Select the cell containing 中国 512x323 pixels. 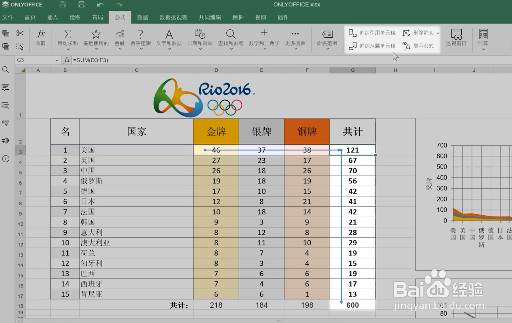[x=136, y=171]
